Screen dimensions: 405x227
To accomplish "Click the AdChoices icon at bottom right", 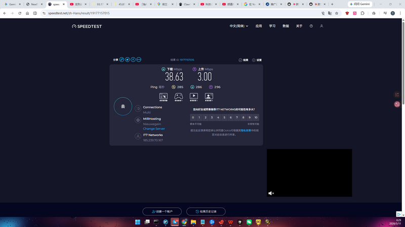I will (x=399, y=214).
